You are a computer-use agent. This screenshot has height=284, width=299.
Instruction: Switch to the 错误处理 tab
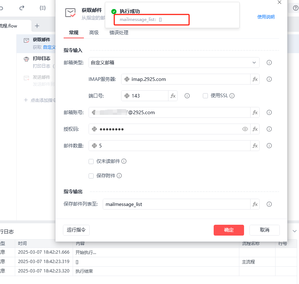(119, 33)
